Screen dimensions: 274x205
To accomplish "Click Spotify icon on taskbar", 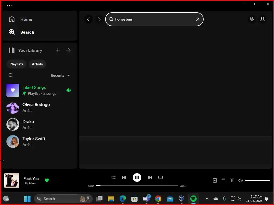I will pos(193,199).
